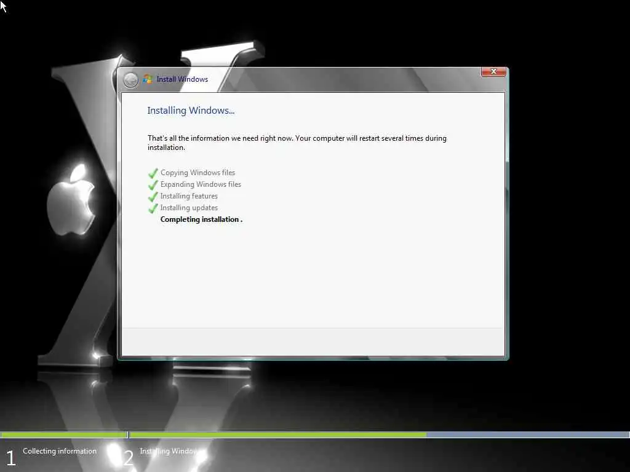The height and width of the screenshot is (472, 630).
Task: Click the green checkmark beside Copying Windows files
Action: pos(153,173)
